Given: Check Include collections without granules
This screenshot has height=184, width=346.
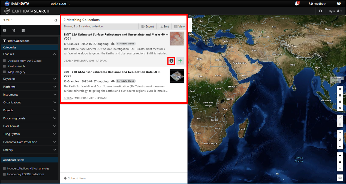Looking at the screenshot, I should [4, 168].
